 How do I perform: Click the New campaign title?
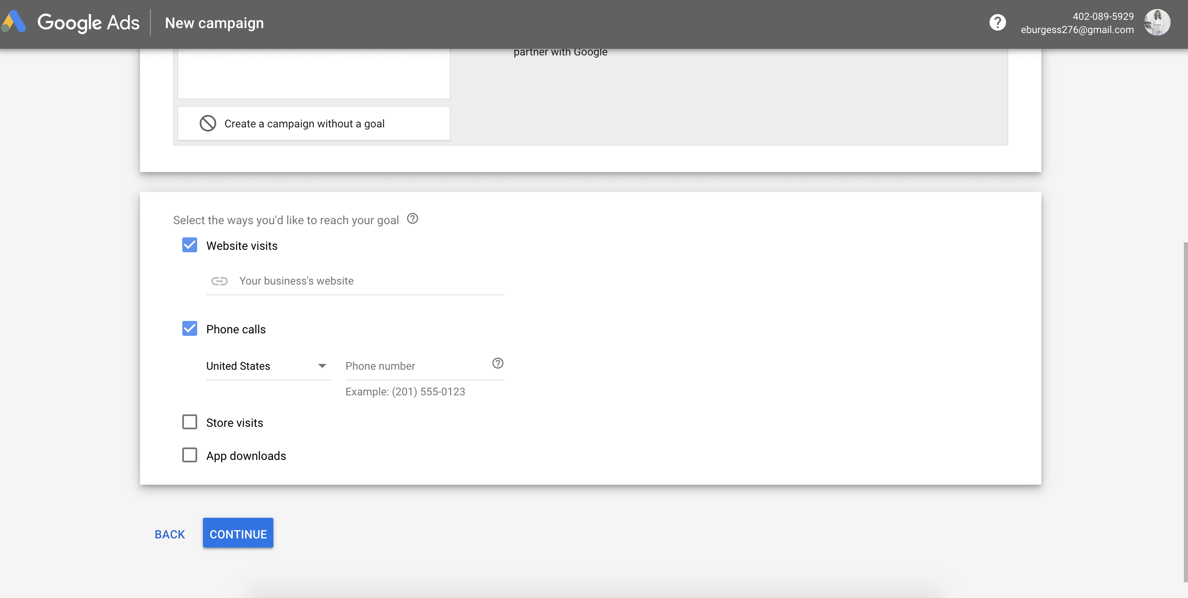[x=215, y=23]
